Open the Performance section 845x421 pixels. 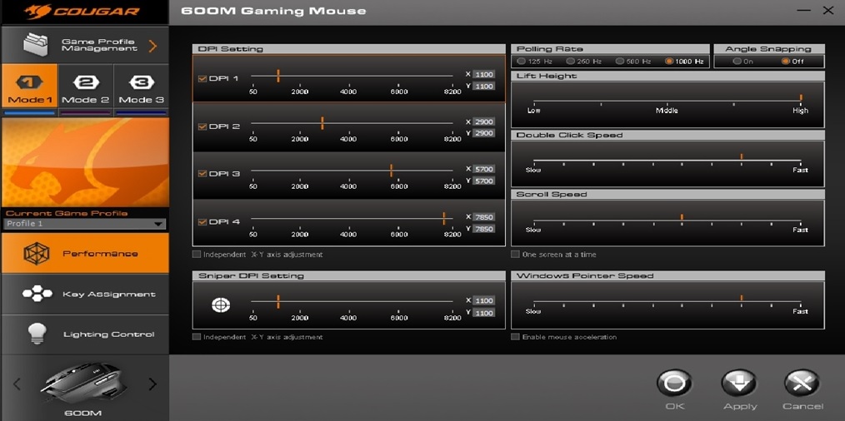click(x=85, y=253)
